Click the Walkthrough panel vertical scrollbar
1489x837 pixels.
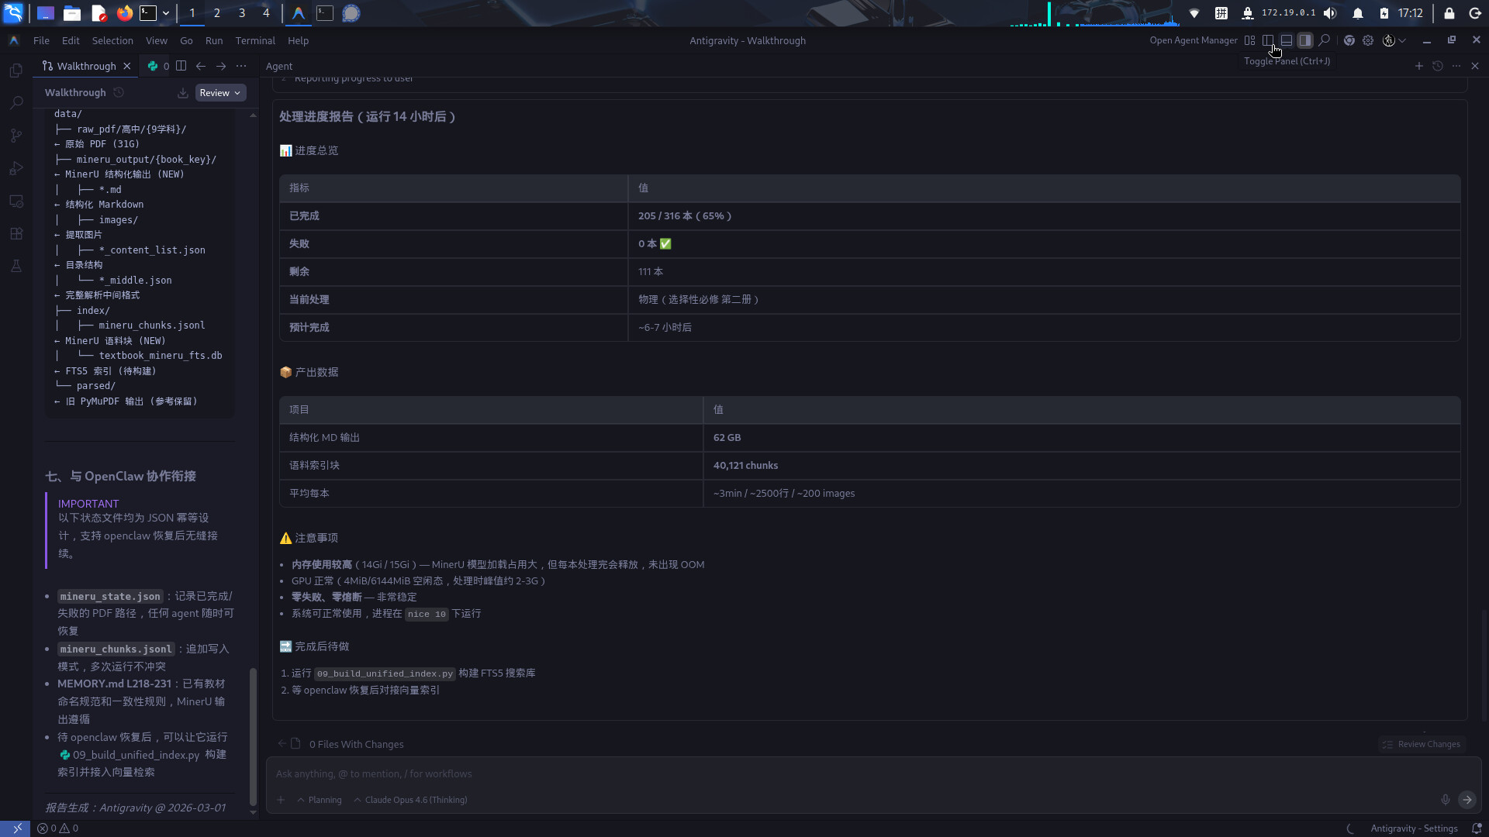click(x=253, y=735)
